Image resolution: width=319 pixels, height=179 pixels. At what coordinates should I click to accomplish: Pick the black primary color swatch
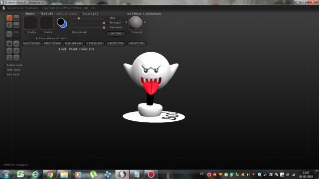point(61,21)
